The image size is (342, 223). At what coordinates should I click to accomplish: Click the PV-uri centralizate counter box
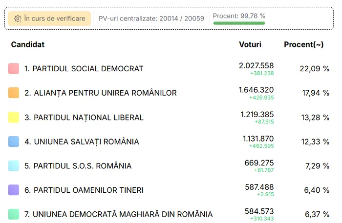(151, 19)
